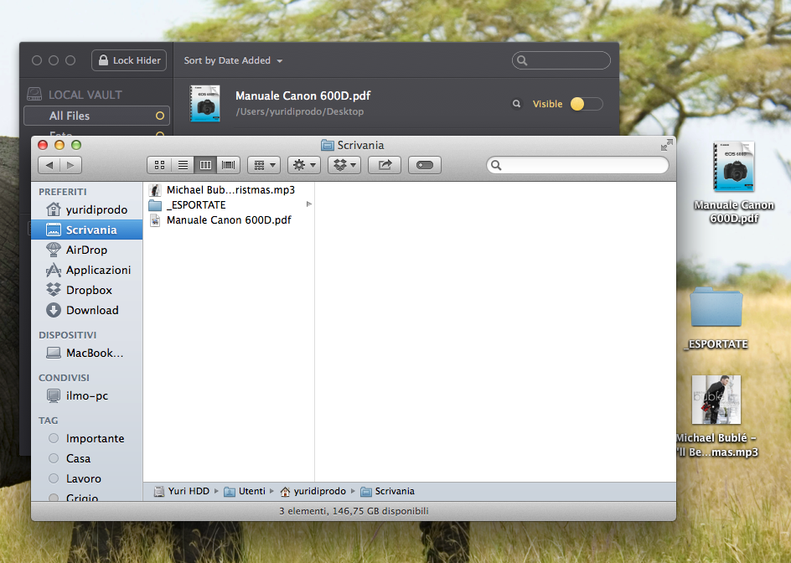Select shared computer ilmo-pc
The height and width of the screenshot is (563, 791).
(87, 395)
